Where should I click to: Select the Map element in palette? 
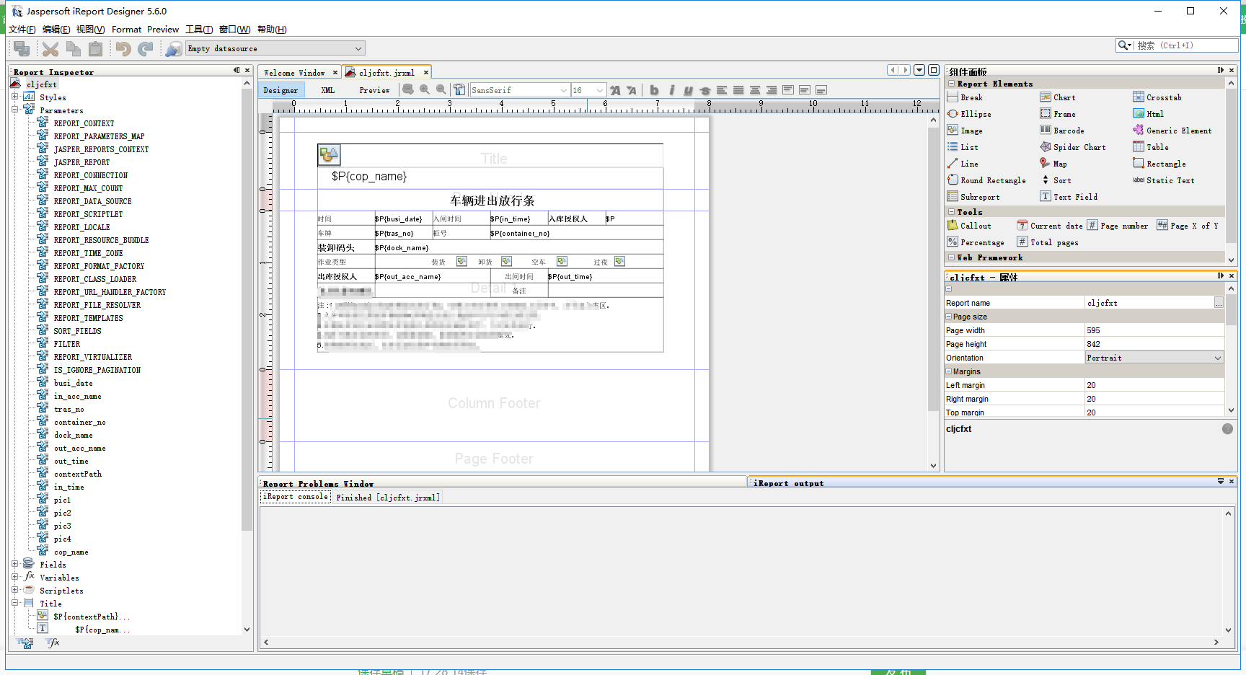1053,164
